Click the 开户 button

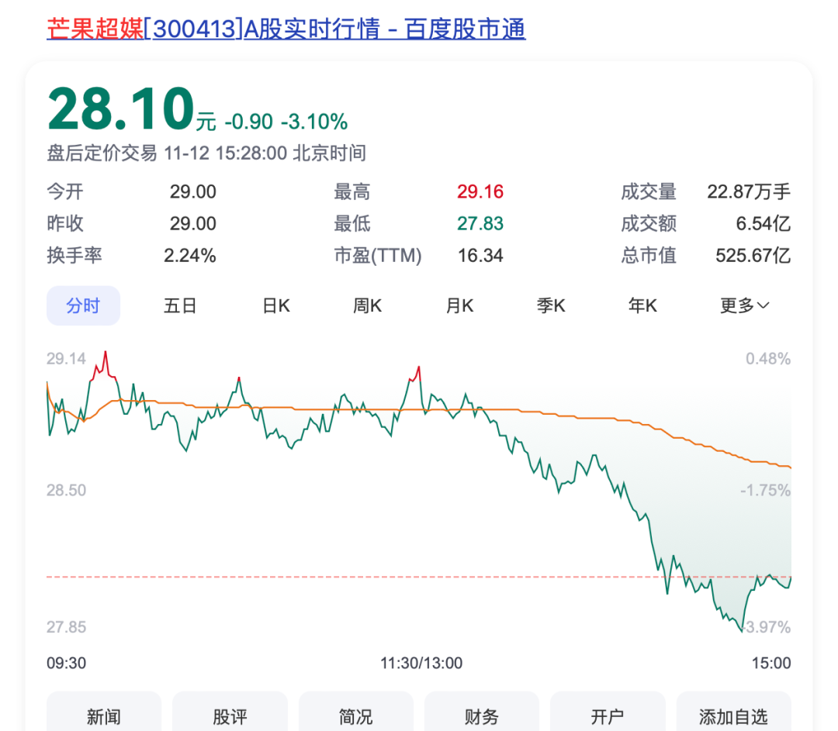click(x=607, y=716)
